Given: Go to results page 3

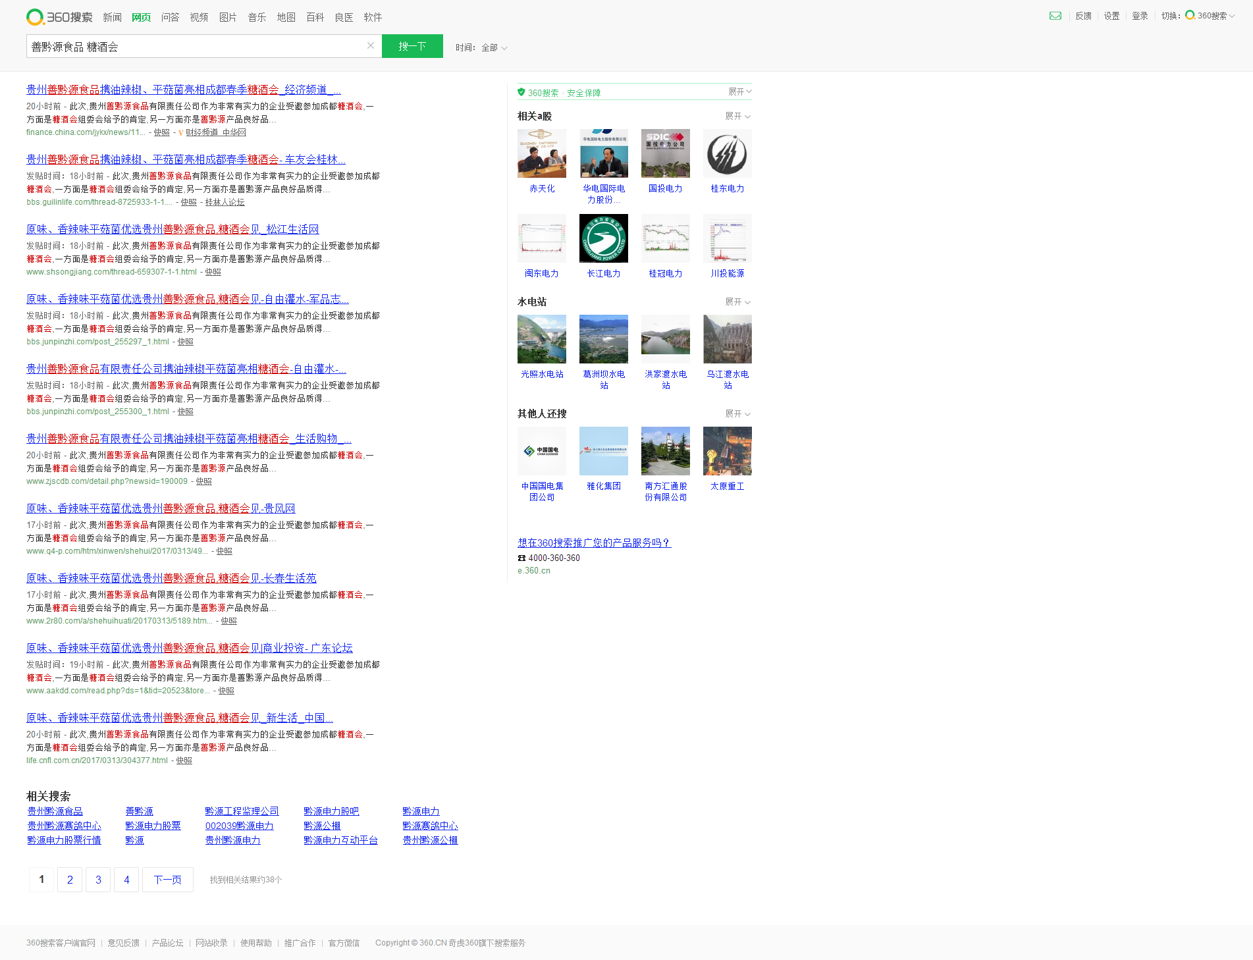Looking at the screenshot, I should click(98, 880).
